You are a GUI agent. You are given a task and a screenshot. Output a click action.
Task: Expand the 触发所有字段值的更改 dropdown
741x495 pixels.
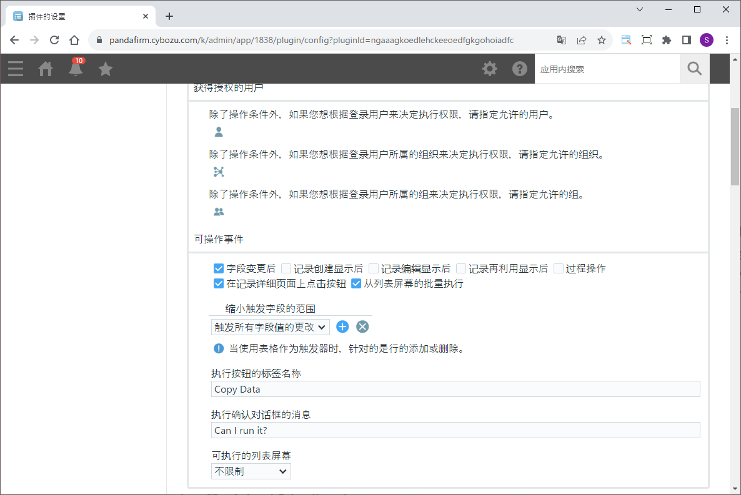(270, 326)
